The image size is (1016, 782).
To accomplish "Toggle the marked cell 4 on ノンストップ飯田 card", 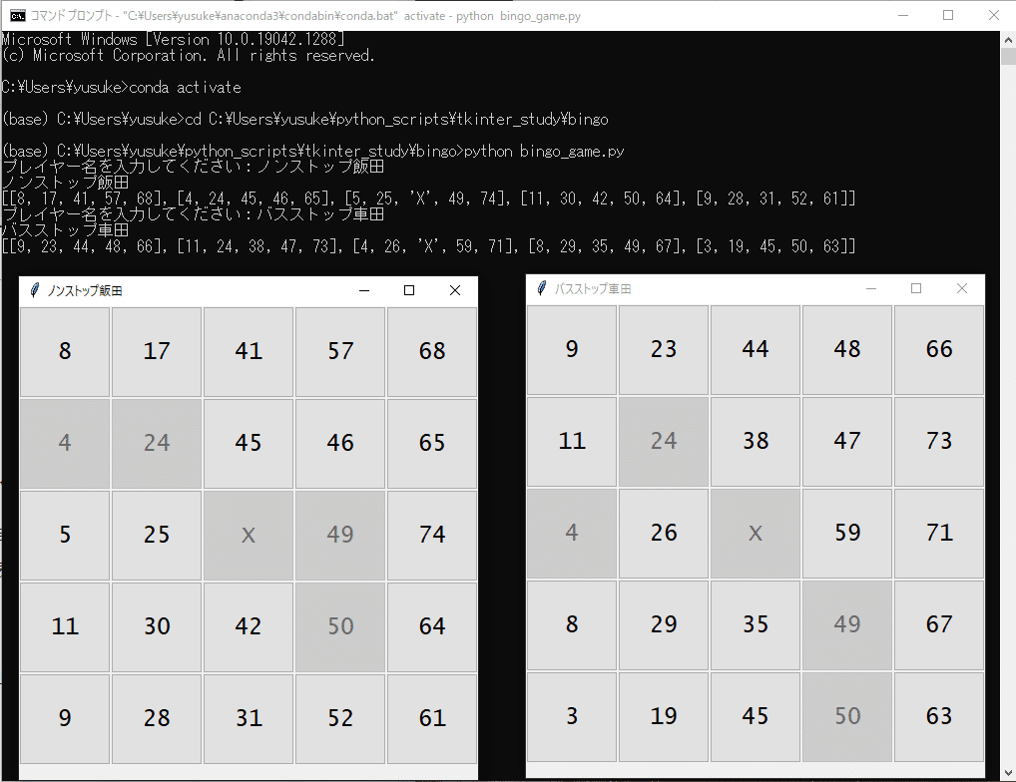I will 64,443.
